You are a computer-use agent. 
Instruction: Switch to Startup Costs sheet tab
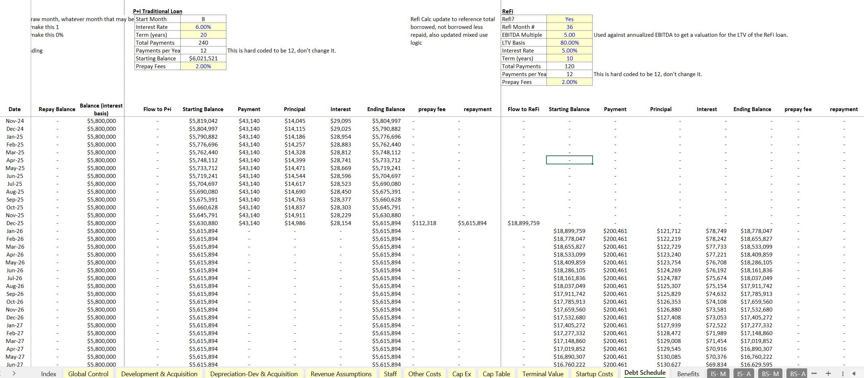[x=594, y=374]
